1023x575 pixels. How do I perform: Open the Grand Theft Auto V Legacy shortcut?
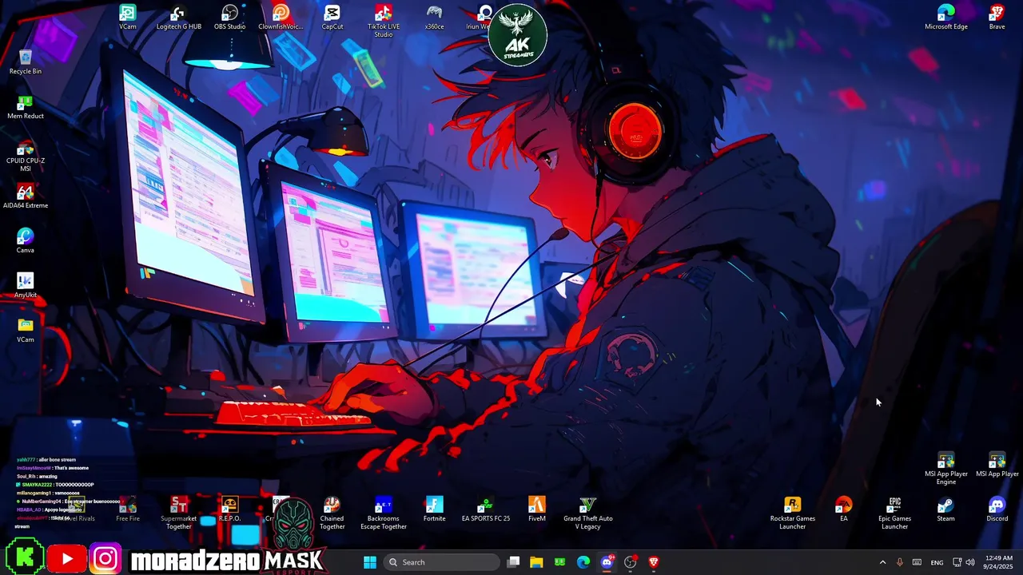tap(588, 513)
